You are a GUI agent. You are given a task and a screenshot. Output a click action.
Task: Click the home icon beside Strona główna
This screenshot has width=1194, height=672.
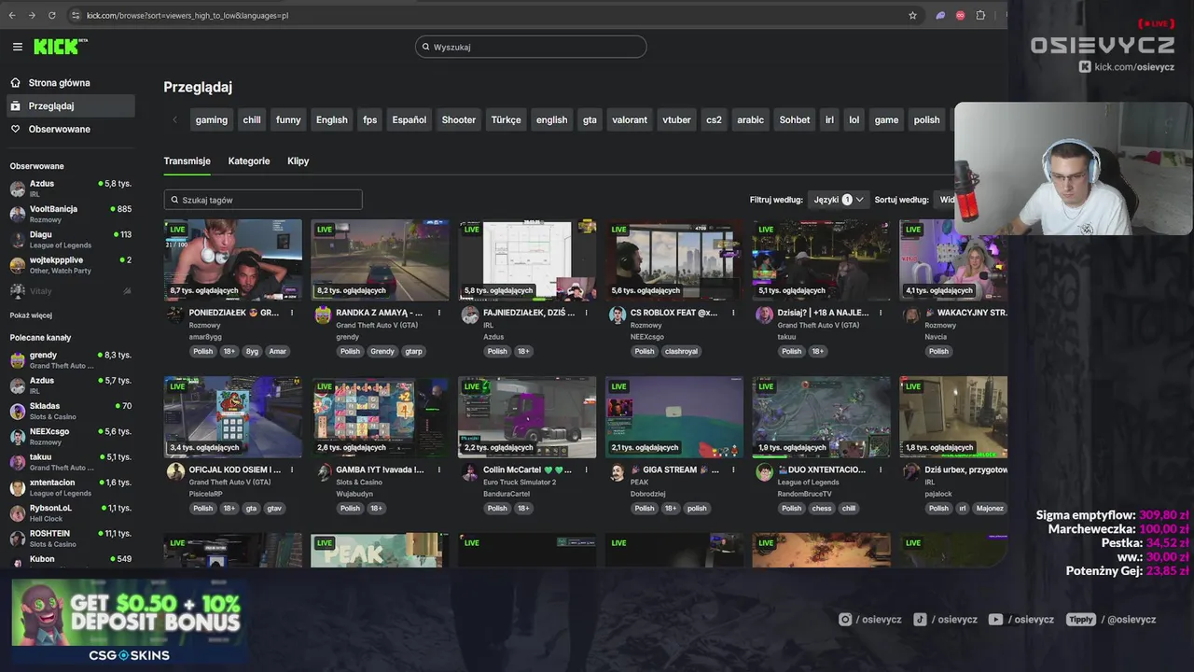(x=16, y=82)
